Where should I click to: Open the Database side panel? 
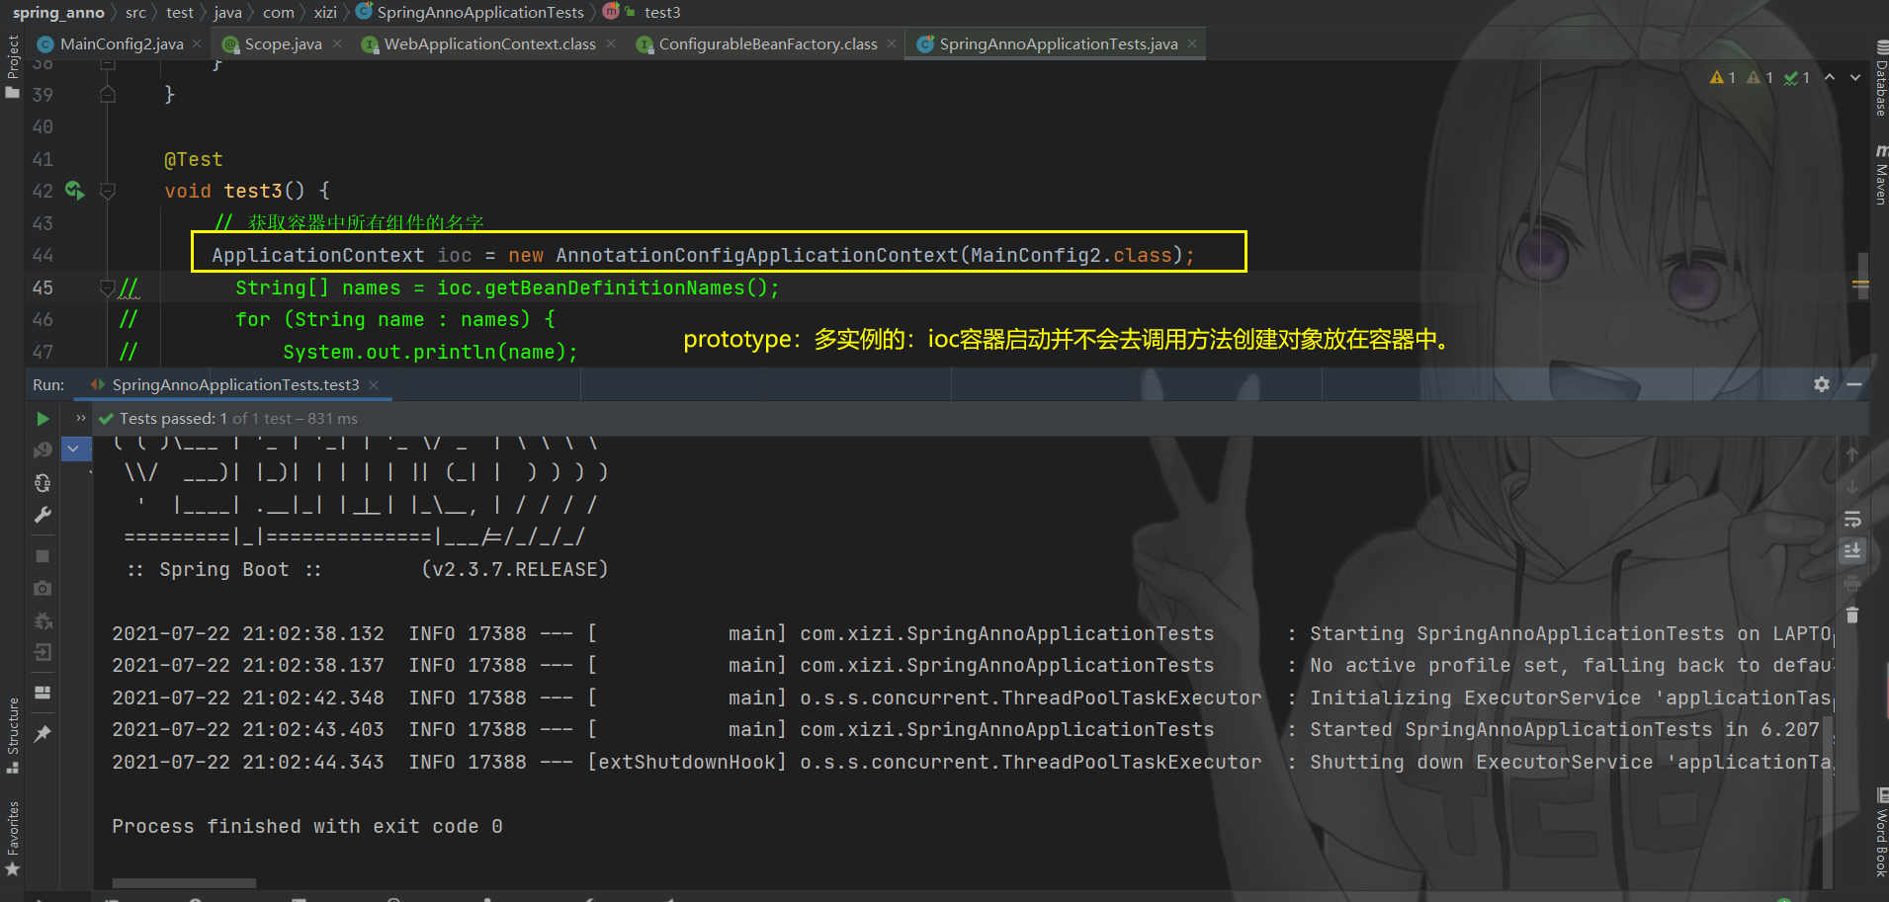pyautogui.click(x=1881, y=79)
